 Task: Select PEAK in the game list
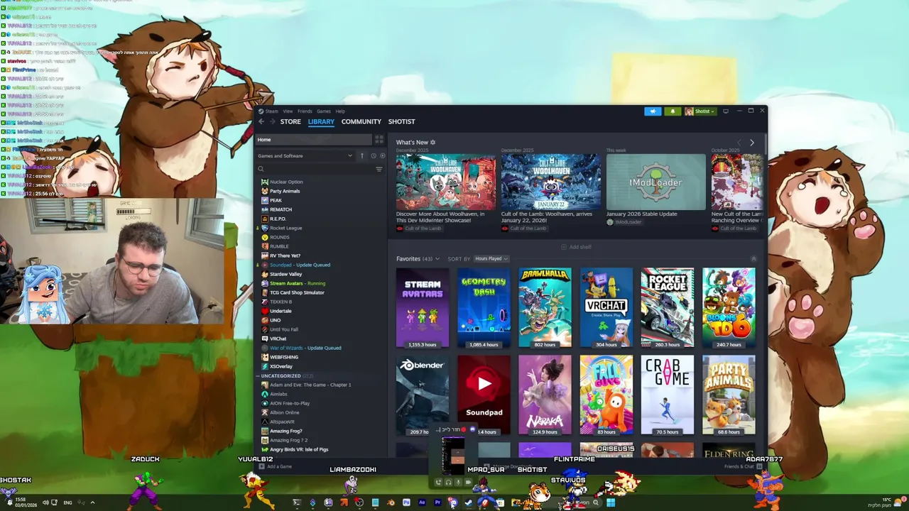(276, 200)
